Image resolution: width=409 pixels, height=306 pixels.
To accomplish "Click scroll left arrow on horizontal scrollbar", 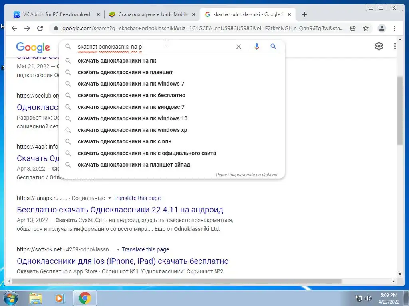I will click(x=9, y=281).
